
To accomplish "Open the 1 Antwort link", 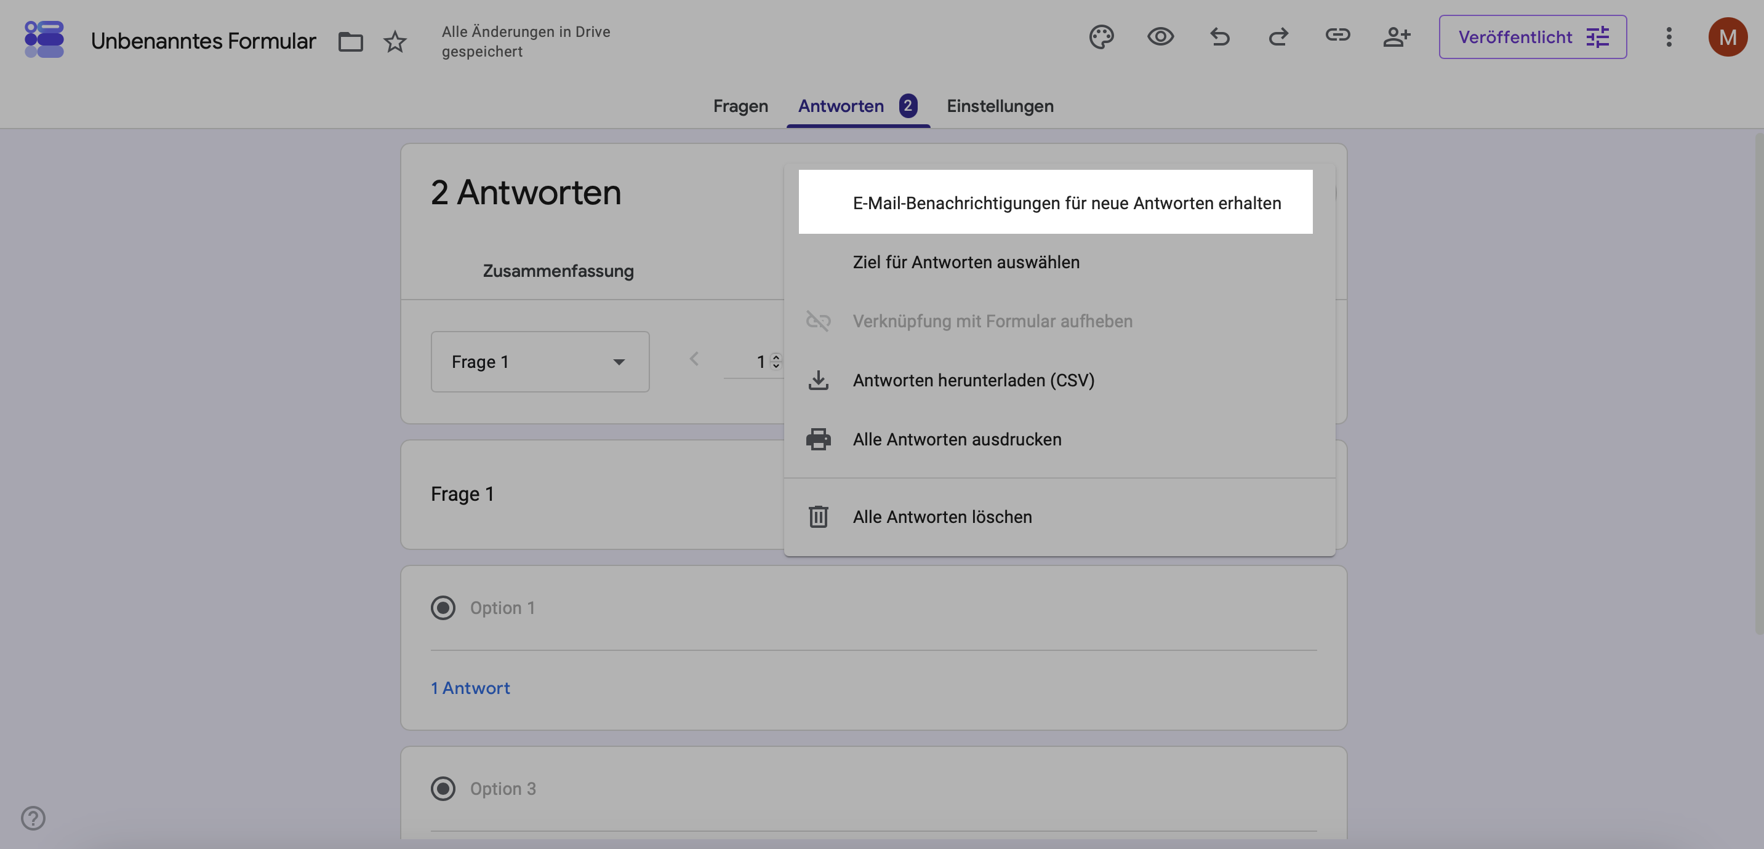I will 470,688.
